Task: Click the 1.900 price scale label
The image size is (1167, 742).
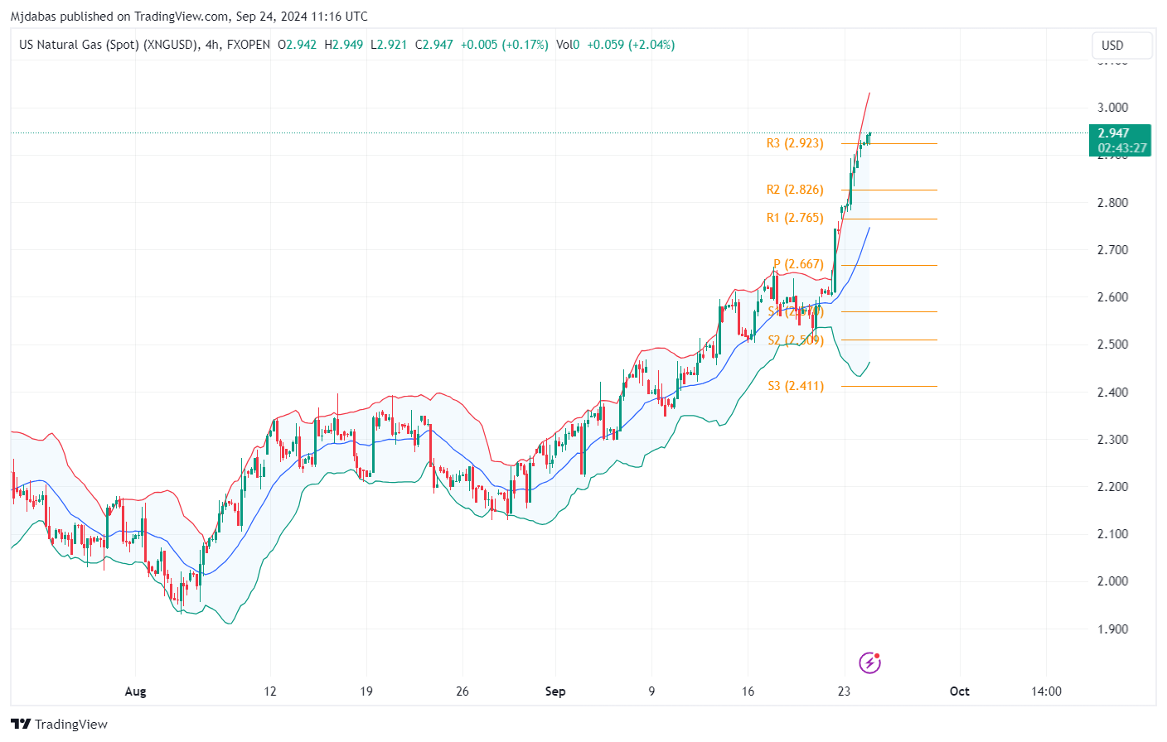Action: (1112, 629)
